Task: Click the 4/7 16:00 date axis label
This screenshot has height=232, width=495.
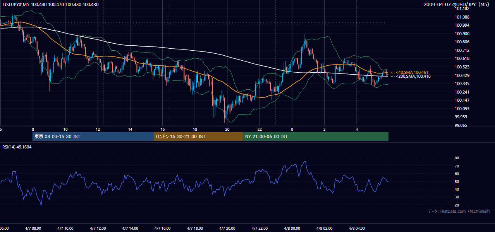Action: pos(163,229)
